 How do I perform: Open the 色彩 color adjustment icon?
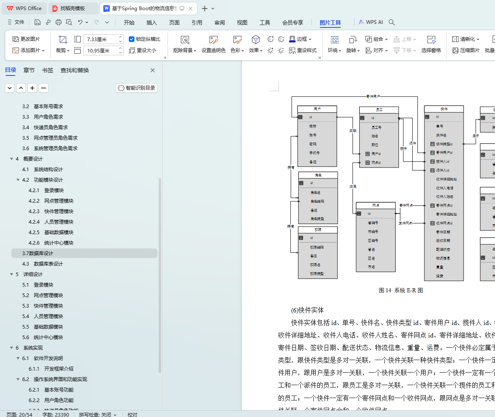click(237, 40)
